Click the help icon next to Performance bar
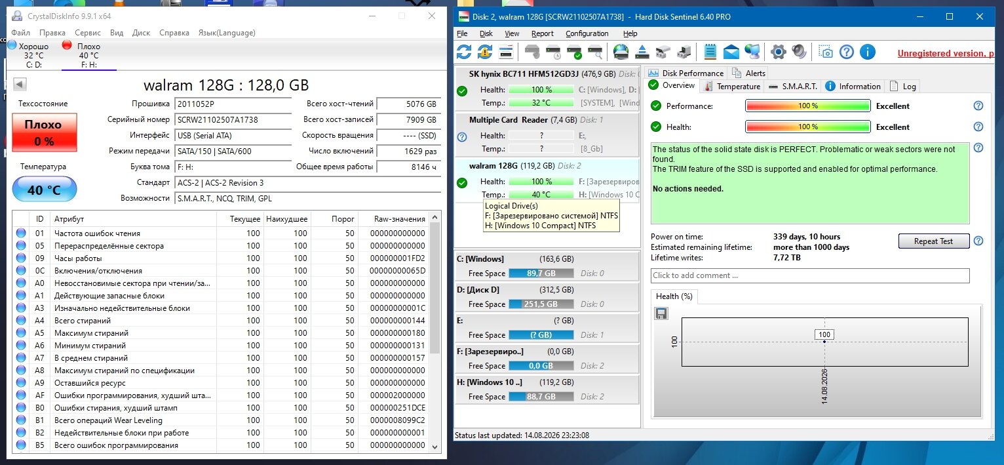This screenshot has width=1004, height=465. pos(978,106)
